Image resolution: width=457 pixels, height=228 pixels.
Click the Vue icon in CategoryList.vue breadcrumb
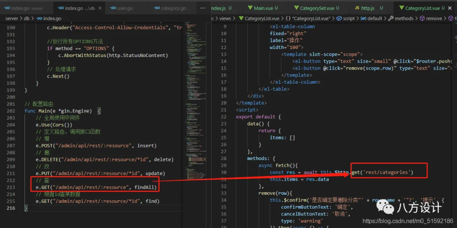pyautogui.click(x=241, y=18)
